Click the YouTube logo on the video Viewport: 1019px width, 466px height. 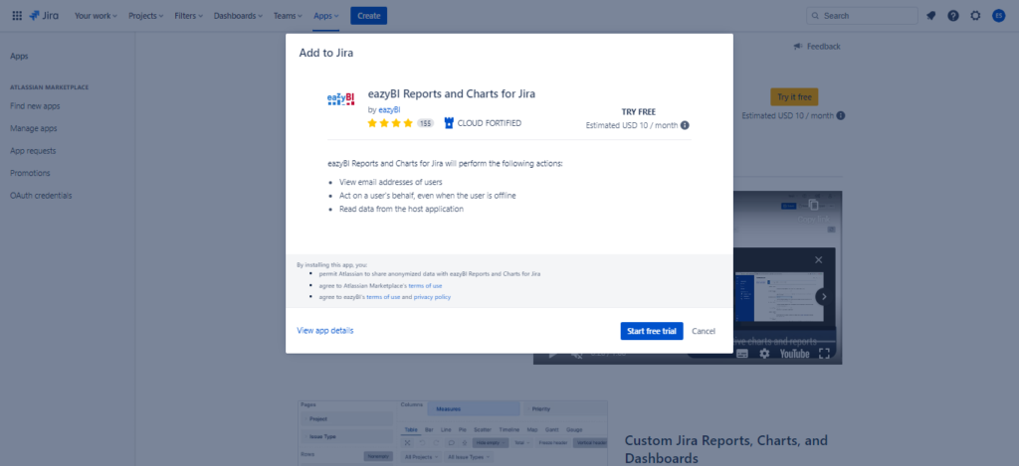(794, 354)
